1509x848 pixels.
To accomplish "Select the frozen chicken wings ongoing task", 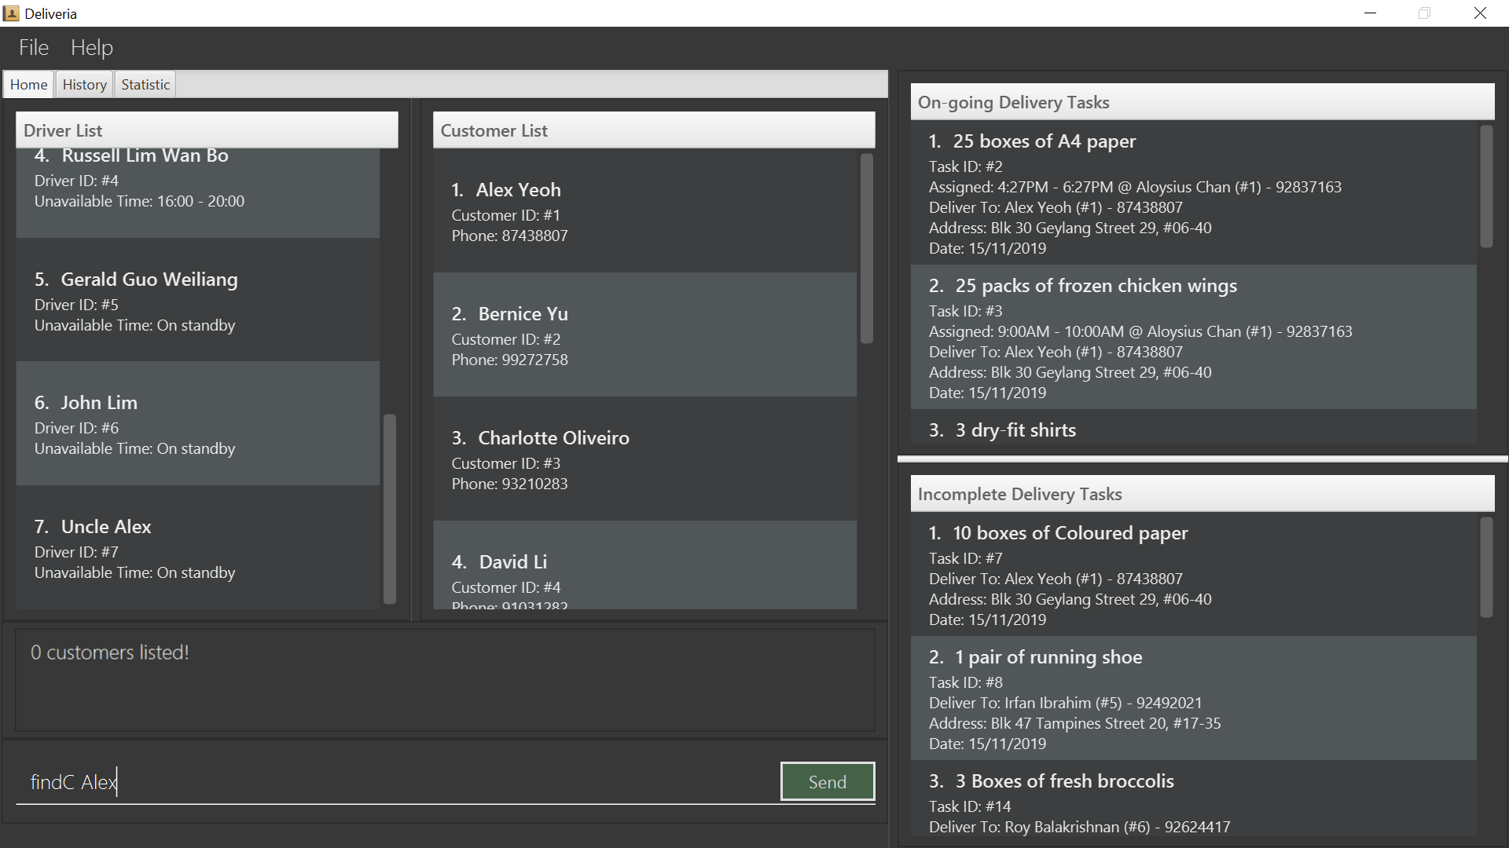I will click(x=1193, y=338).
